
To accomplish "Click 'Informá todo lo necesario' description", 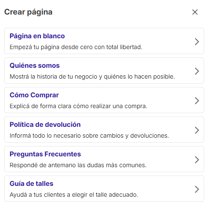I will 89,136.
